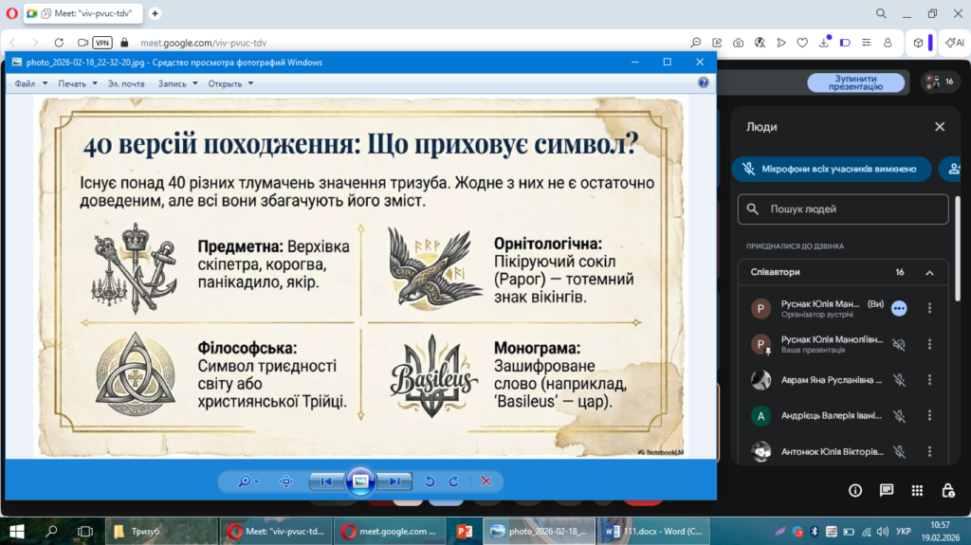Viewport: 971px width, 545px height.
Task: Click Зупинити презентацію button
Action: (x=855, y=82)
